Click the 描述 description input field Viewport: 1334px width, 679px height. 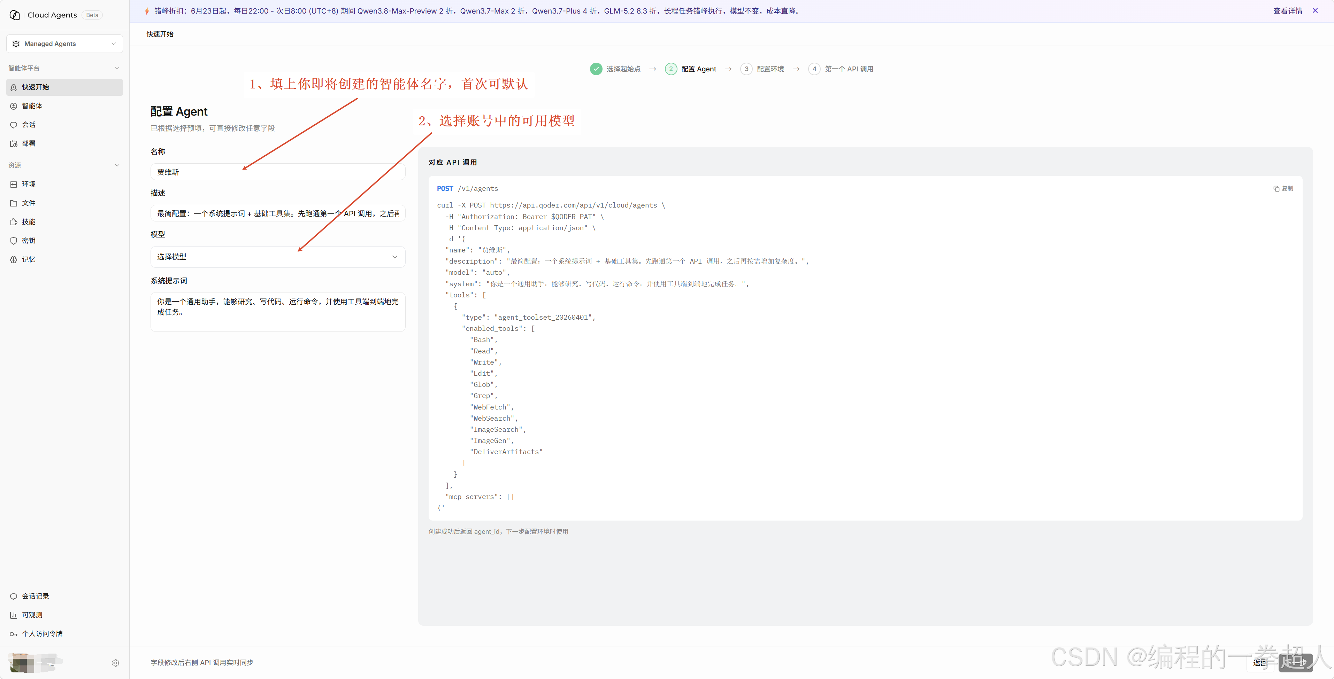[278, 213]
